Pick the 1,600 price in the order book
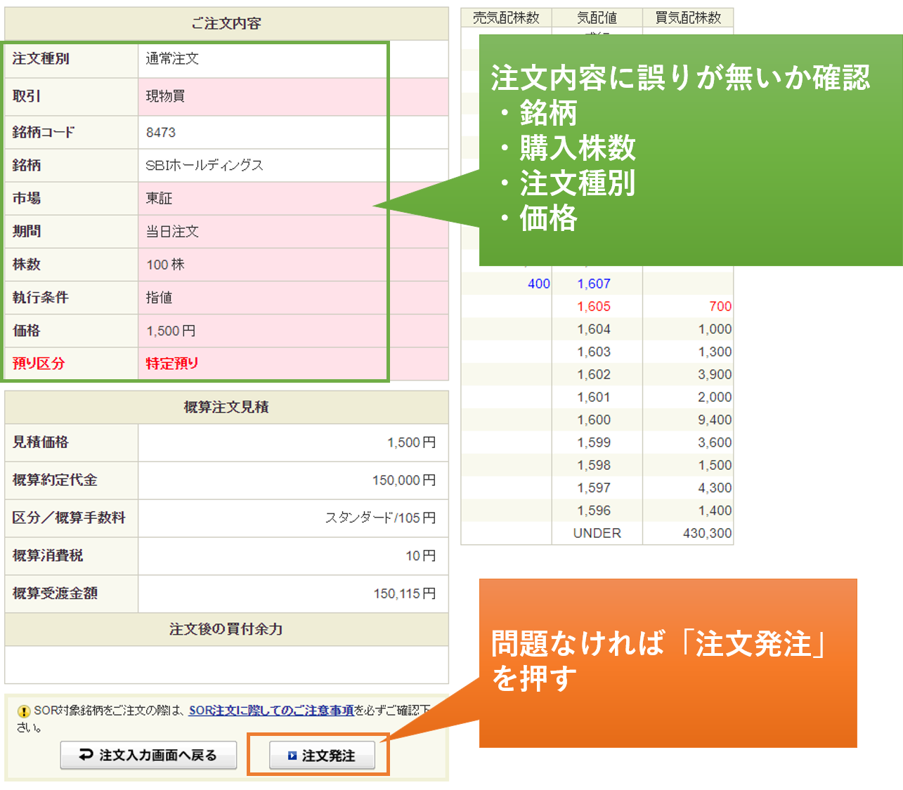The width and height of the screenshot is (903, 790). point(594,420)
